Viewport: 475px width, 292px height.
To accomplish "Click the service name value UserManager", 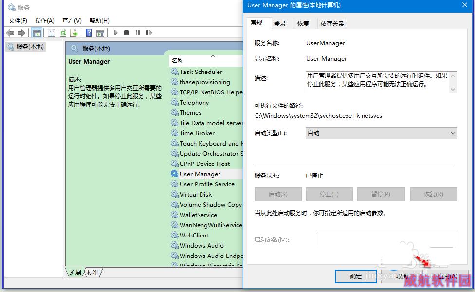I will tap(326, 43).
